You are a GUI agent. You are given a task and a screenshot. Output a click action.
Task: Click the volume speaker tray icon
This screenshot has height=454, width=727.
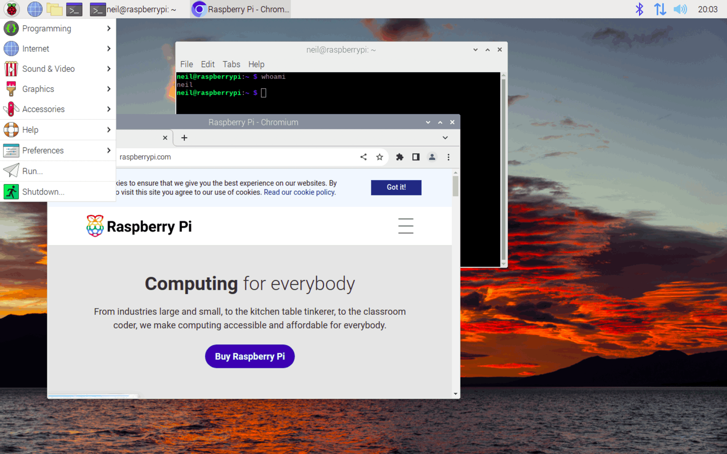click(x=680, y=9)
